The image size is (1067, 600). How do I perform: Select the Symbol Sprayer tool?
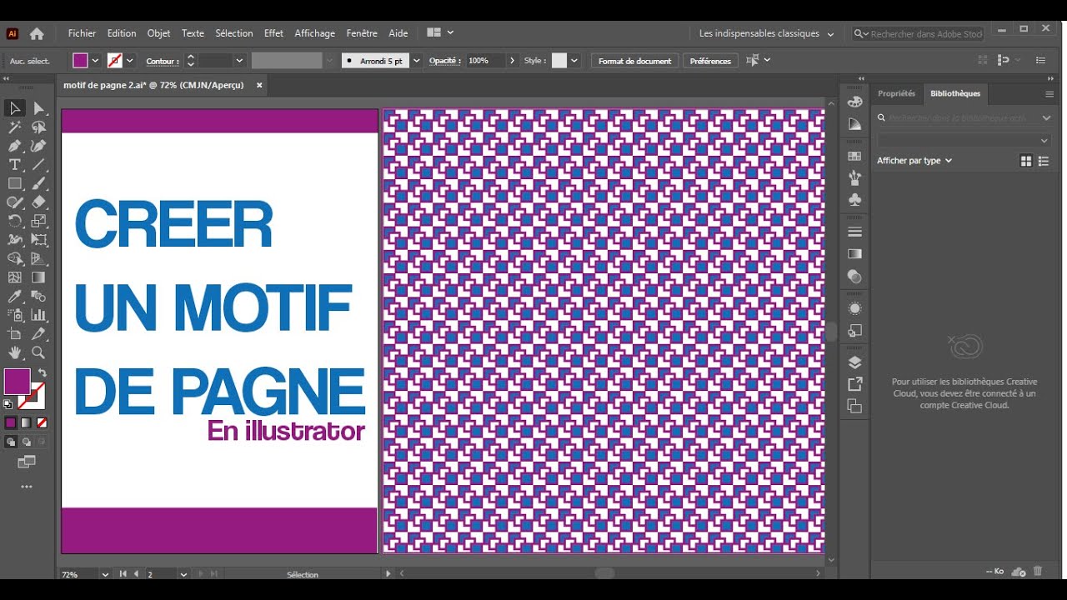14,315
